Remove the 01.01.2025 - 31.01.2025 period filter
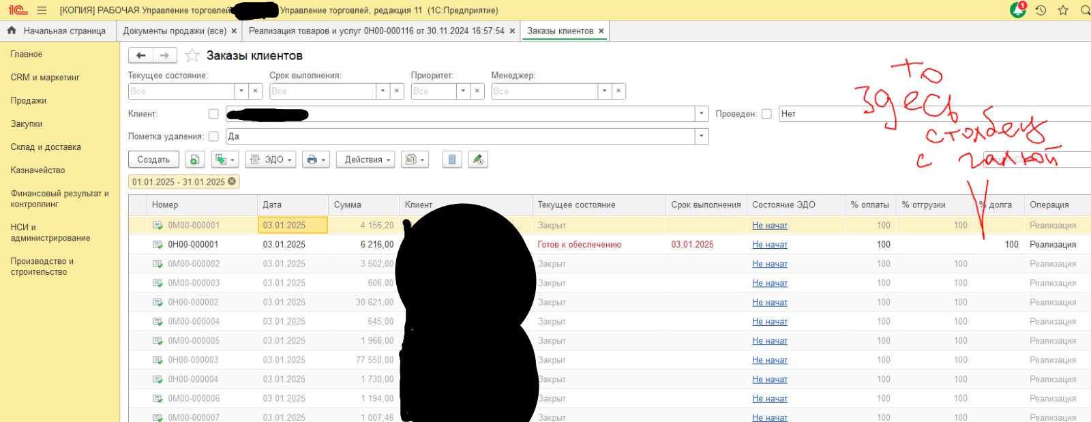Image resolution: width=1091 pixels, height=422 pixels. coord(232,181)
